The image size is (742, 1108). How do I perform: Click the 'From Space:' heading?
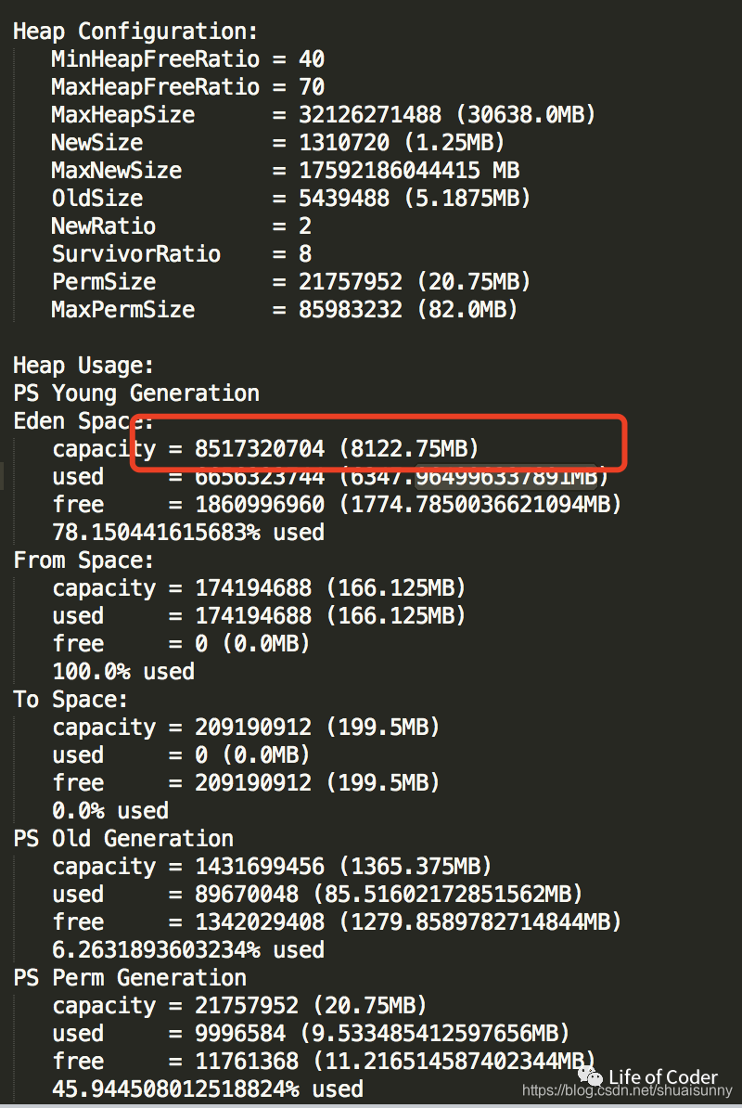pos(83,560)
